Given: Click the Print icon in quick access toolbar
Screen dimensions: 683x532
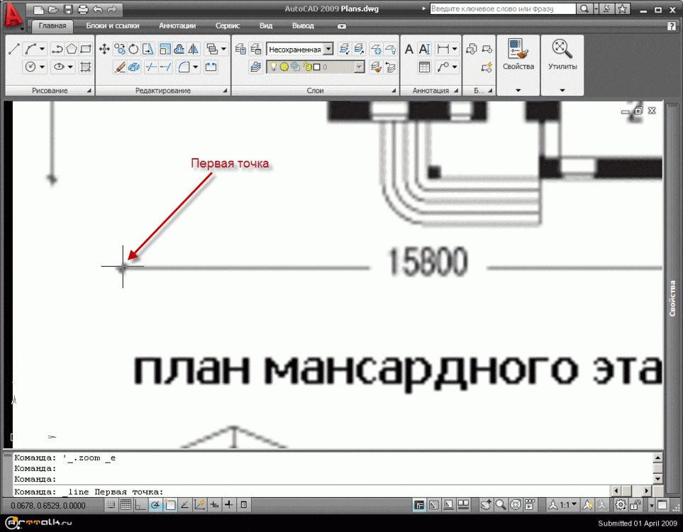Looking at the screenshot, I should coord(82,9).
